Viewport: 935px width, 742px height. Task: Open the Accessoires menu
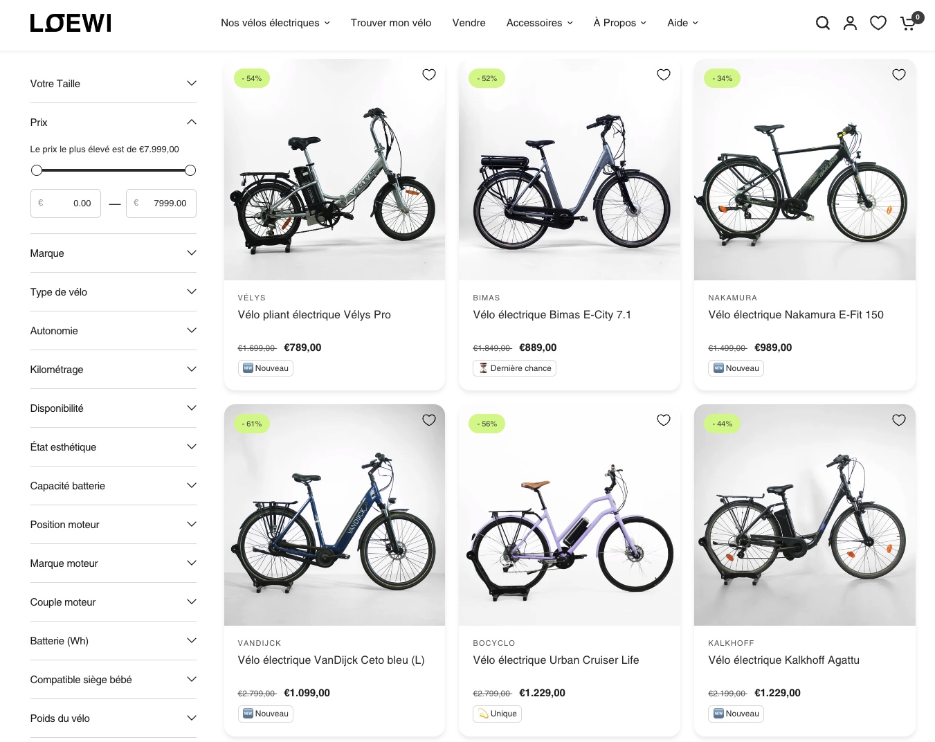coord(539,23)
